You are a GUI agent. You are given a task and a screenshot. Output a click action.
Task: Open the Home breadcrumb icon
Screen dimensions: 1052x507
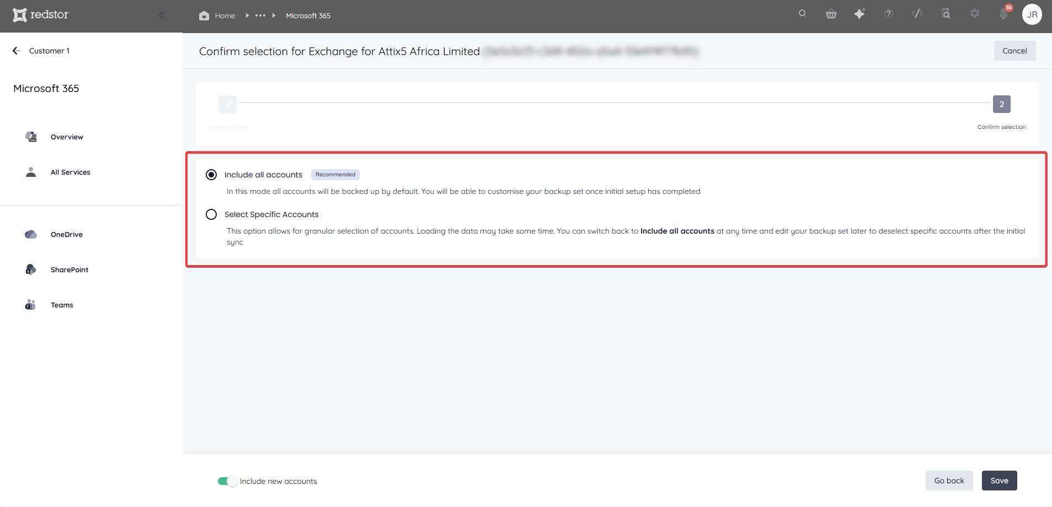[x=204, y=15]
